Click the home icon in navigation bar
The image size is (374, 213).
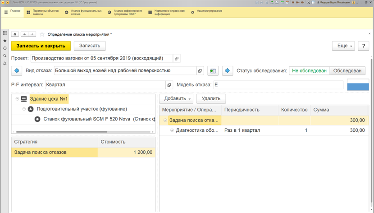15,34
